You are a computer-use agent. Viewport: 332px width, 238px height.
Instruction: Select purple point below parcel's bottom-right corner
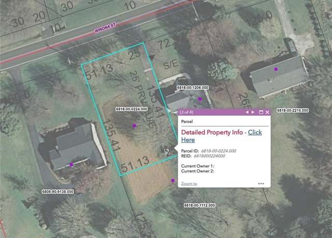pos(173,181)
